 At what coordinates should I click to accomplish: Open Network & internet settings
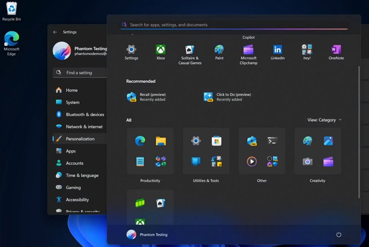(x=80, y=127)
